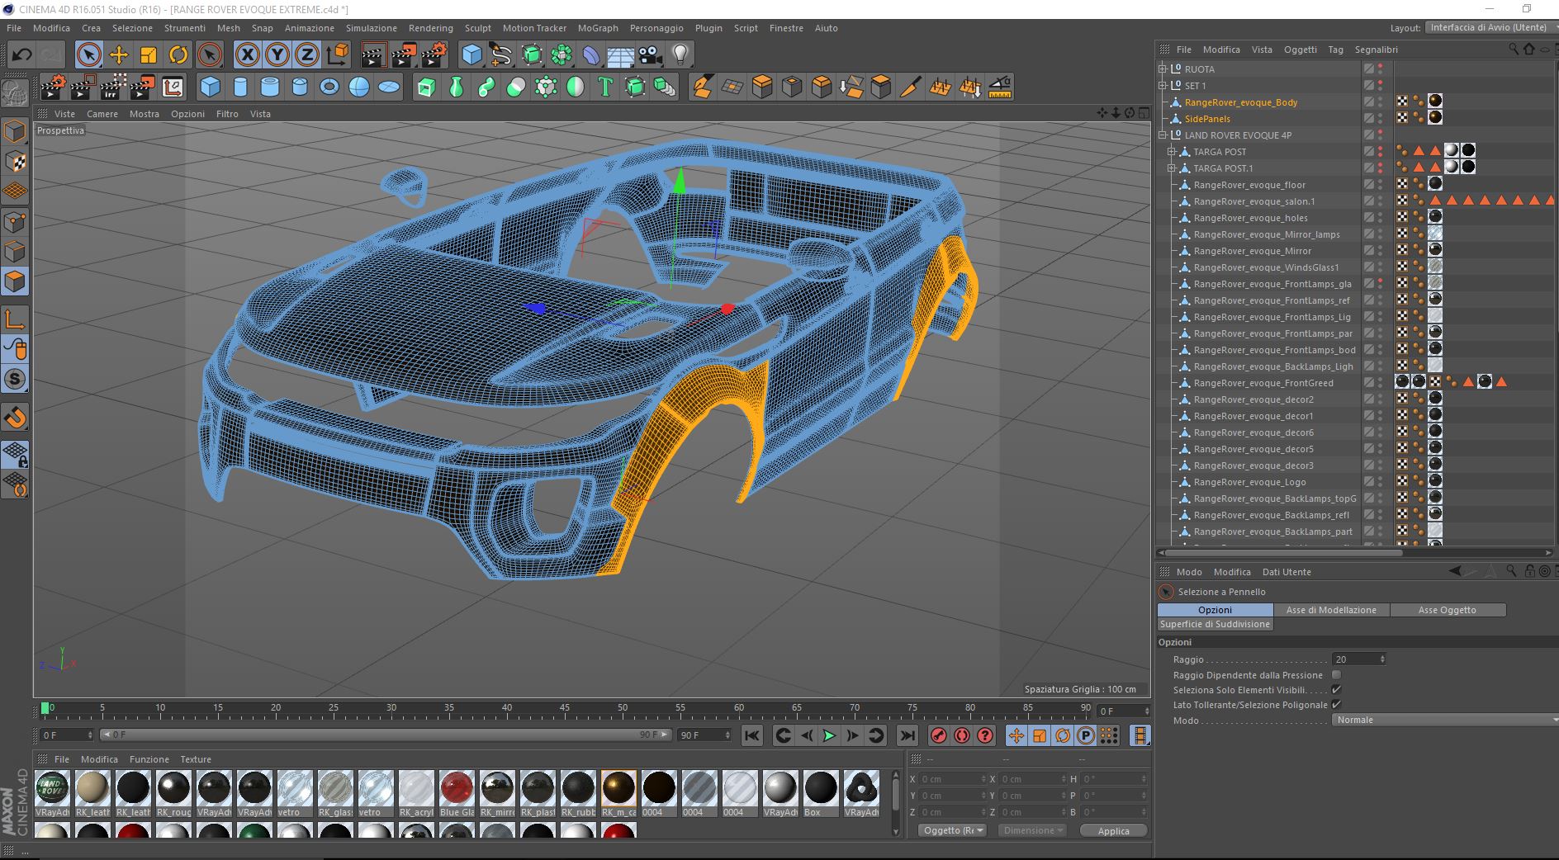
Task: Click the X position coordinate field
Action: [x=953, y=779]
